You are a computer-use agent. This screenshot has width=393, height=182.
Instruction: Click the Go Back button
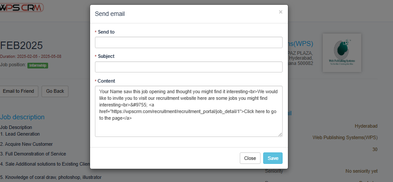55,91
